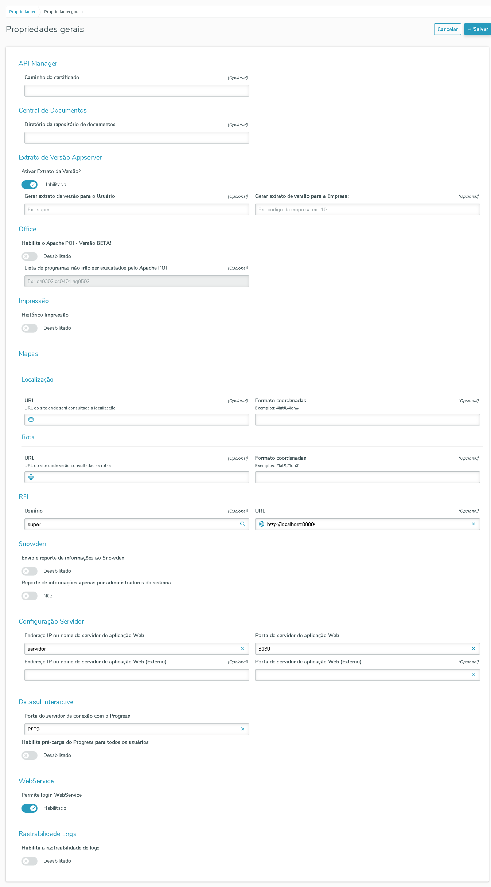
Task: Focus the Caminho do certificado field
Action: pyautogui.click(x=137, y=91)
